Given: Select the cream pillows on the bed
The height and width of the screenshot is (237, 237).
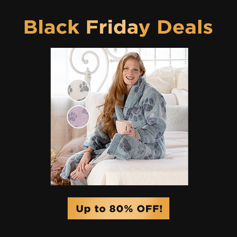Looking at the screenshot, I should (167, 81).
